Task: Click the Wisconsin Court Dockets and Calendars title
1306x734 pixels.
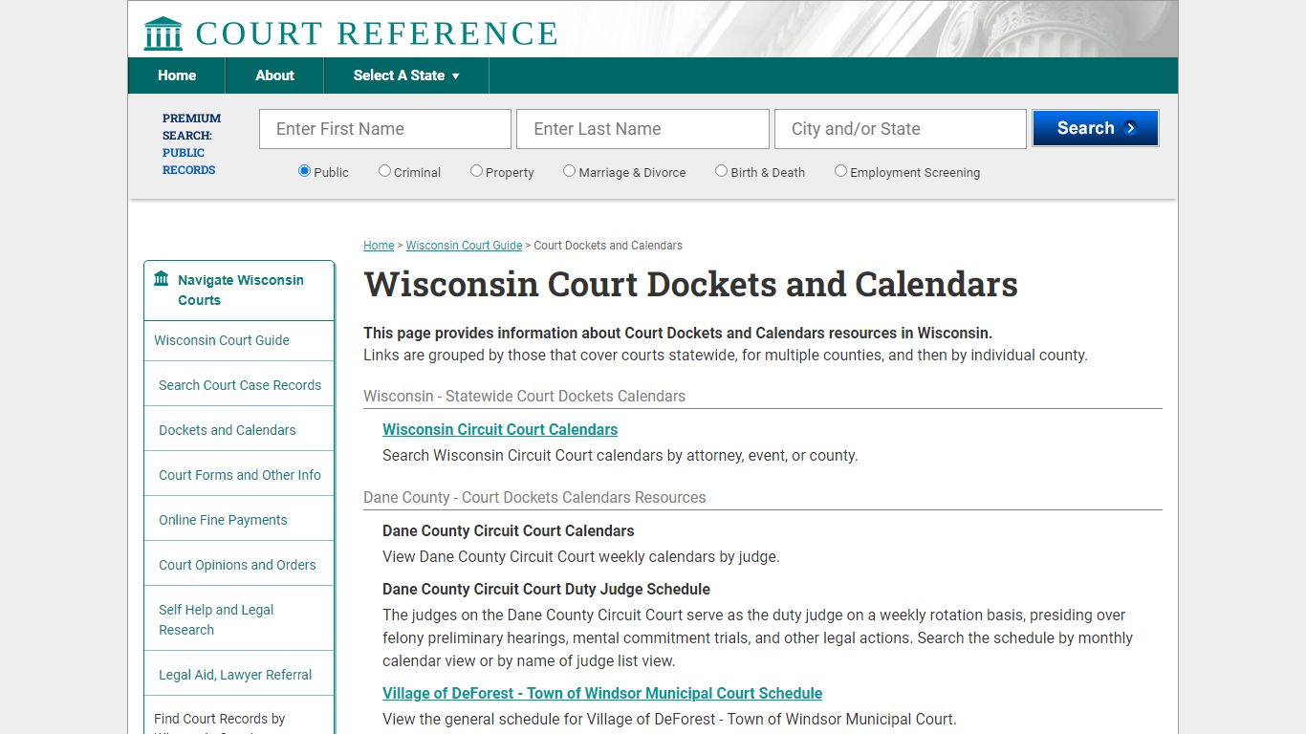Action: point(690,285)
